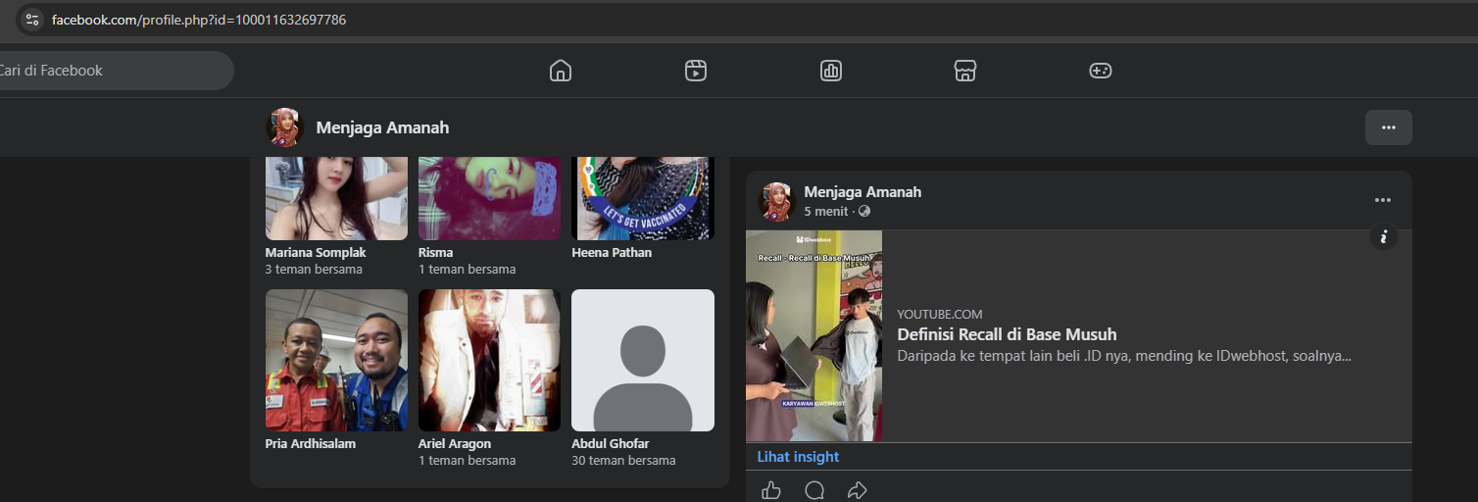The image size is (1478, 502).
Task: Click '30 teman bersama' mutual friends text
Action: [x=623, y=460]
